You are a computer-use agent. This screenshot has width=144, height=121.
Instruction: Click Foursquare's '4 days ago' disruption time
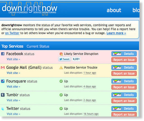(90, 87)
